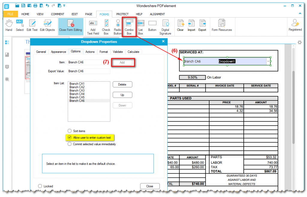This screenshot has height=197, width=307.
Task: Uncheck Allow user to enter custom text
Action: tap(70, 137)
